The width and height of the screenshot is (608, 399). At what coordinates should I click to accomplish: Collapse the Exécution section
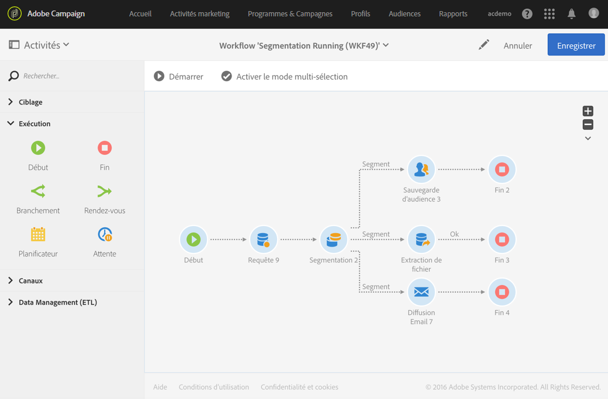[11, 124]
